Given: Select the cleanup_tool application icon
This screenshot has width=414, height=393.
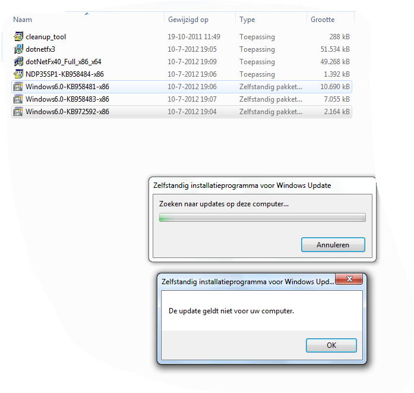Looking at the screenshot, I should (18, 36).
